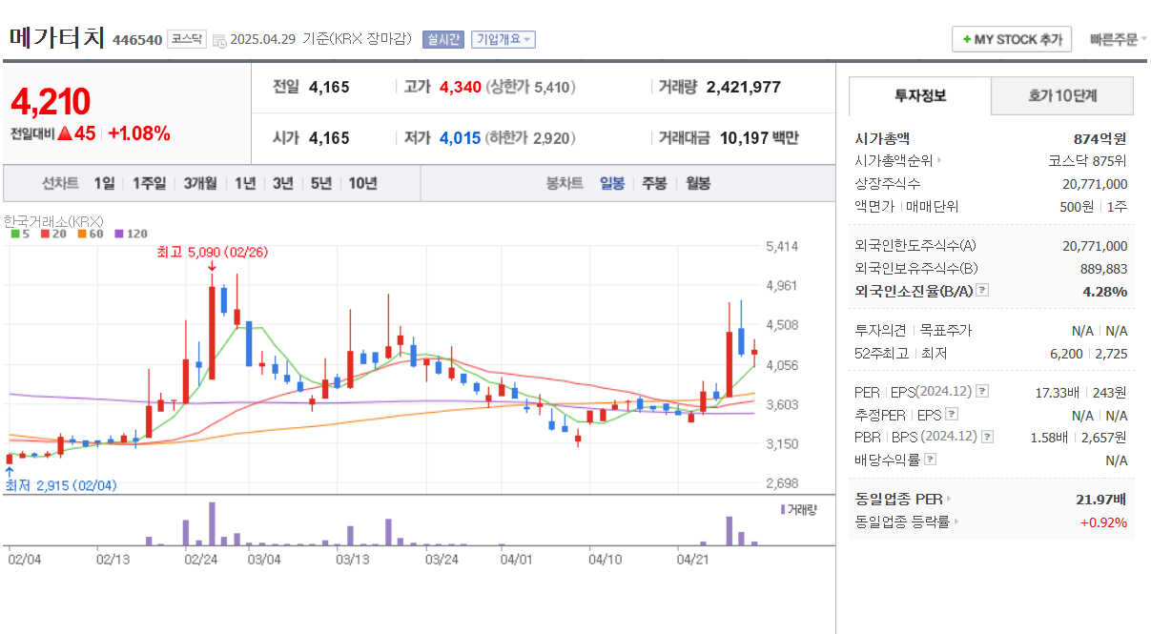This screenshot has height=634, width=1151.
Task: Click the 04/21 date label on the chart axis
Action: click(x=692, y=559)
